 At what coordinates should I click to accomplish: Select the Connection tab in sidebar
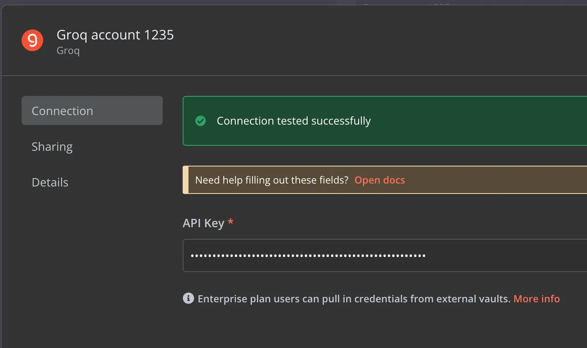tap(92, 110)
